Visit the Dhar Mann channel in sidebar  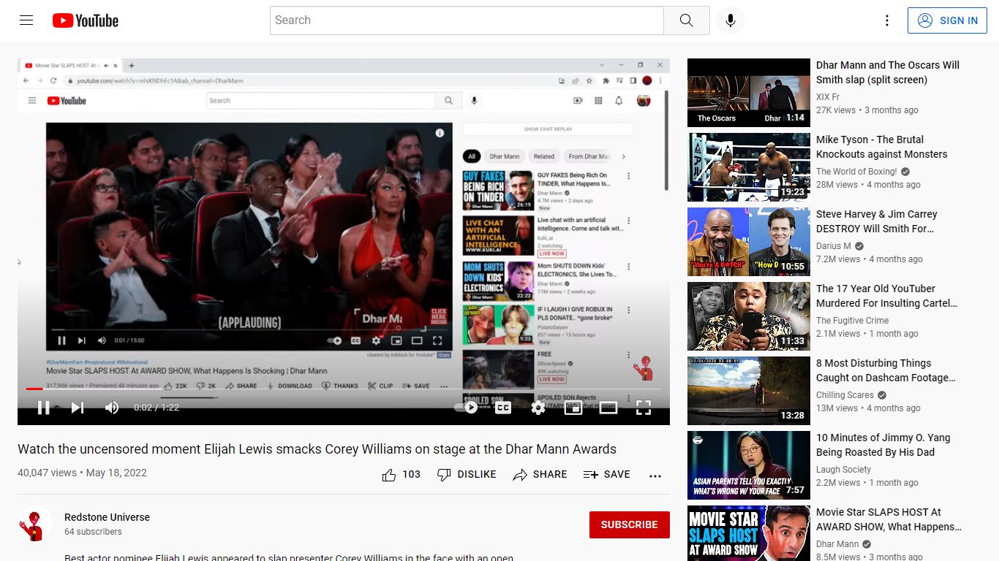pos(837,544)
